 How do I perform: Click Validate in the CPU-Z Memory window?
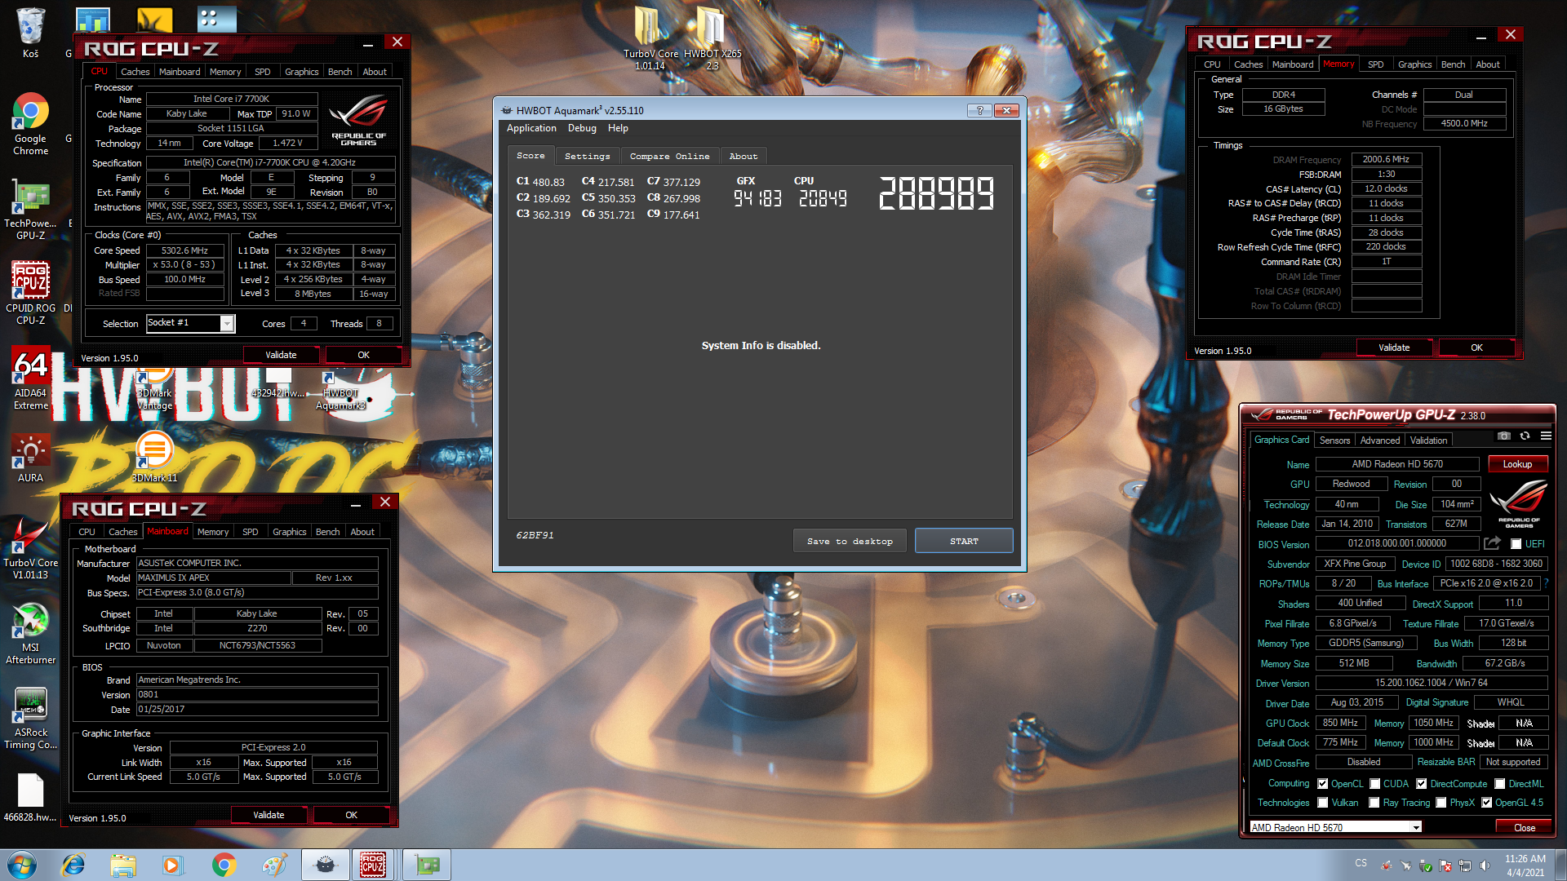[1394, 348]
